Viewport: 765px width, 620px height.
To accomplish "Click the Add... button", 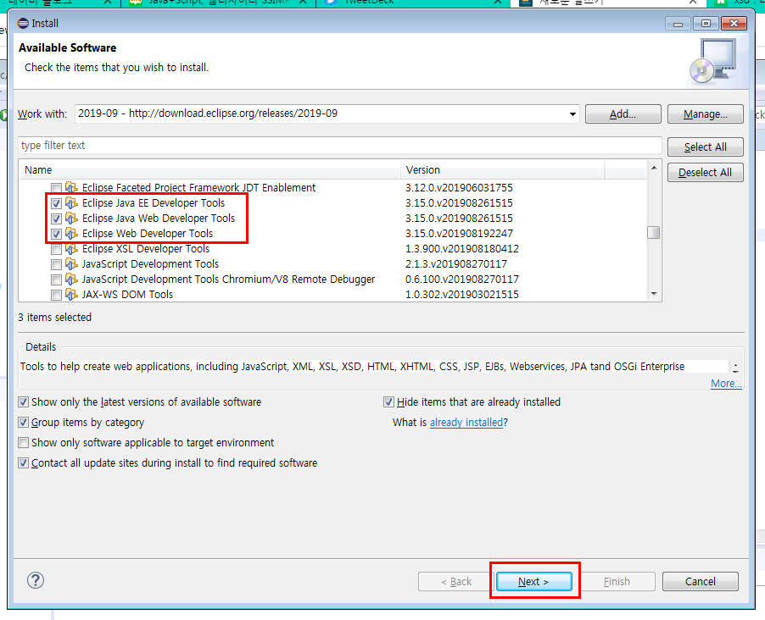I will (x=623, y=114).
